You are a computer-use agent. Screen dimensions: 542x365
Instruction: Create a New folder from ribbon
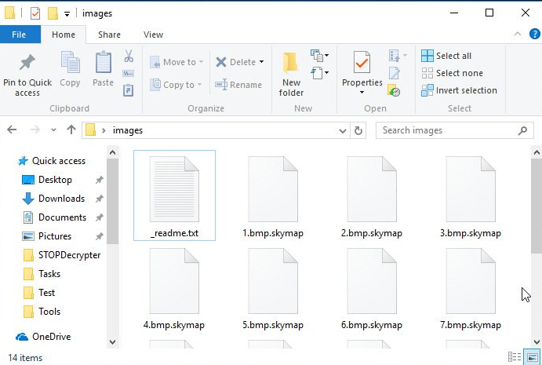click(291, 74)
